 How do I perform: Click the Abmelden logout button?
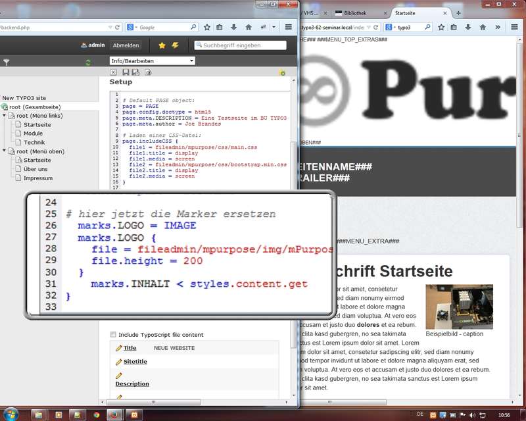click(x=126, y=45)
